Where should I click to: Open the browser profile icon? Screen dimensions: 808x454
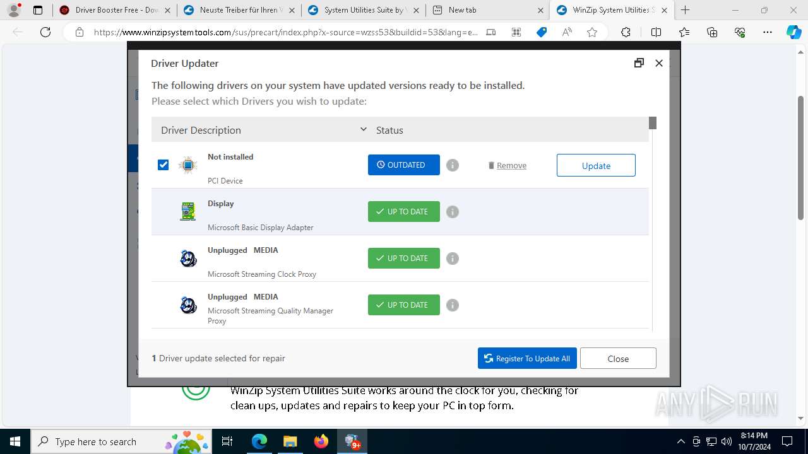pos(14,10)
